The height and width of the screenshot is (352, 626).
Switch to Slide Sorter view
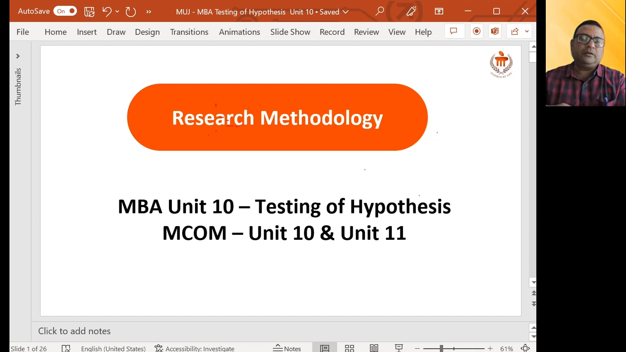click(350, 348)
